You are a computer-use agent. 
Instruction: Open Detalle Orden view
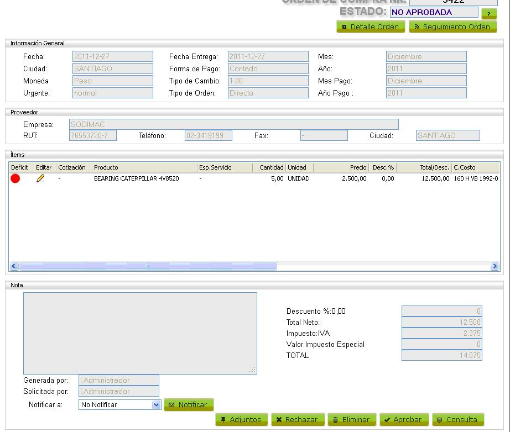tap(371, 27)
